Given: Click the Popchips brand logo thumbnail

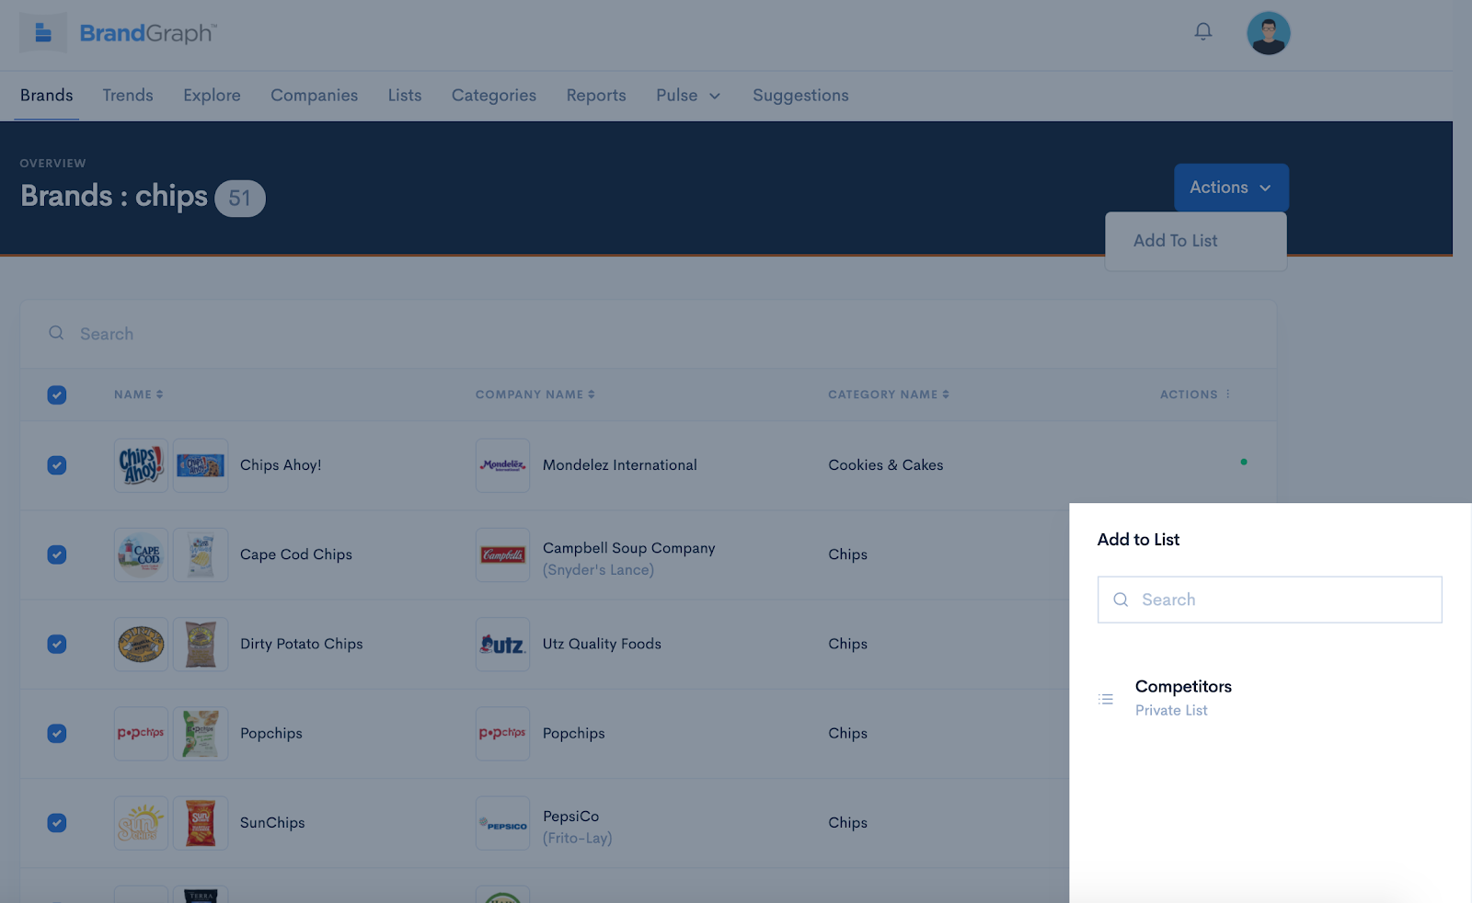Looking at the screenshot, I should click(x=141, y=733).
